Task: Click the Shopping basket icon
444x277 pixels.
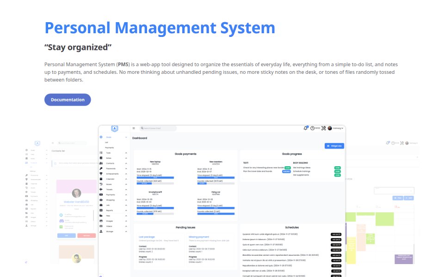Action: click(101, 200)
